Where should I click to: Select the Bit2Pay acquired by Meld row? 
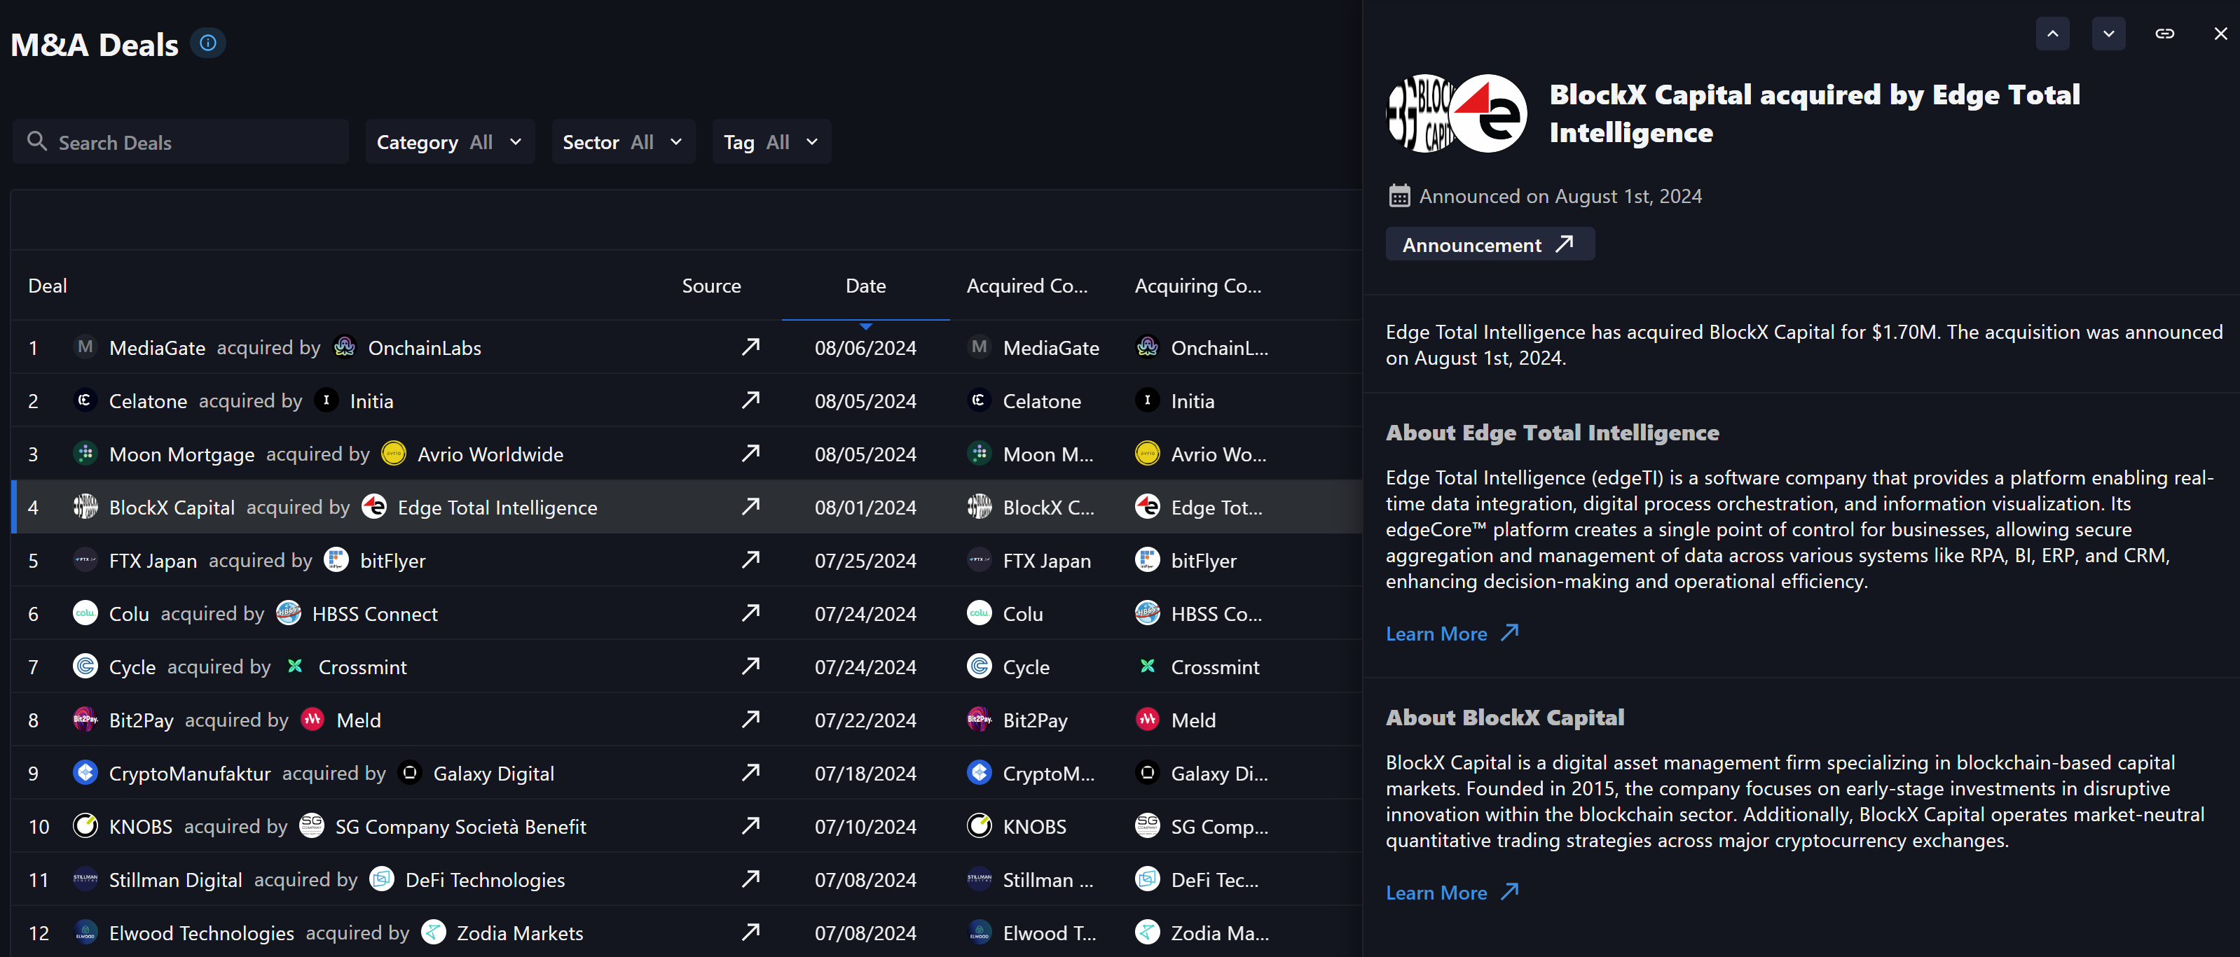[x=686, y=719]
